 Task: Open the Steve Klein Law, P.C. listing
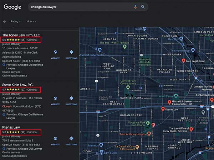click(x=18, y=85)
